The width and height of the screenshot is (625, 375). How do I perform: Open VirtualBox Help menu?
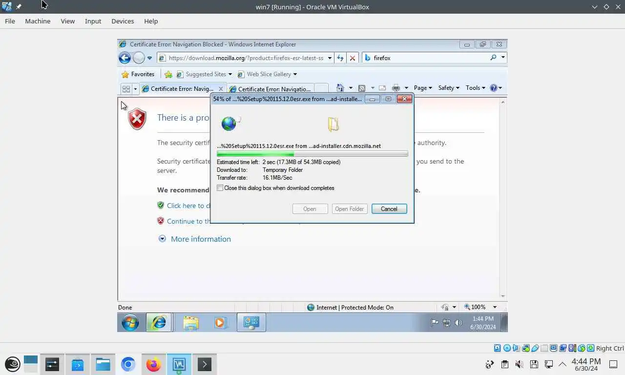click(151, 21)
